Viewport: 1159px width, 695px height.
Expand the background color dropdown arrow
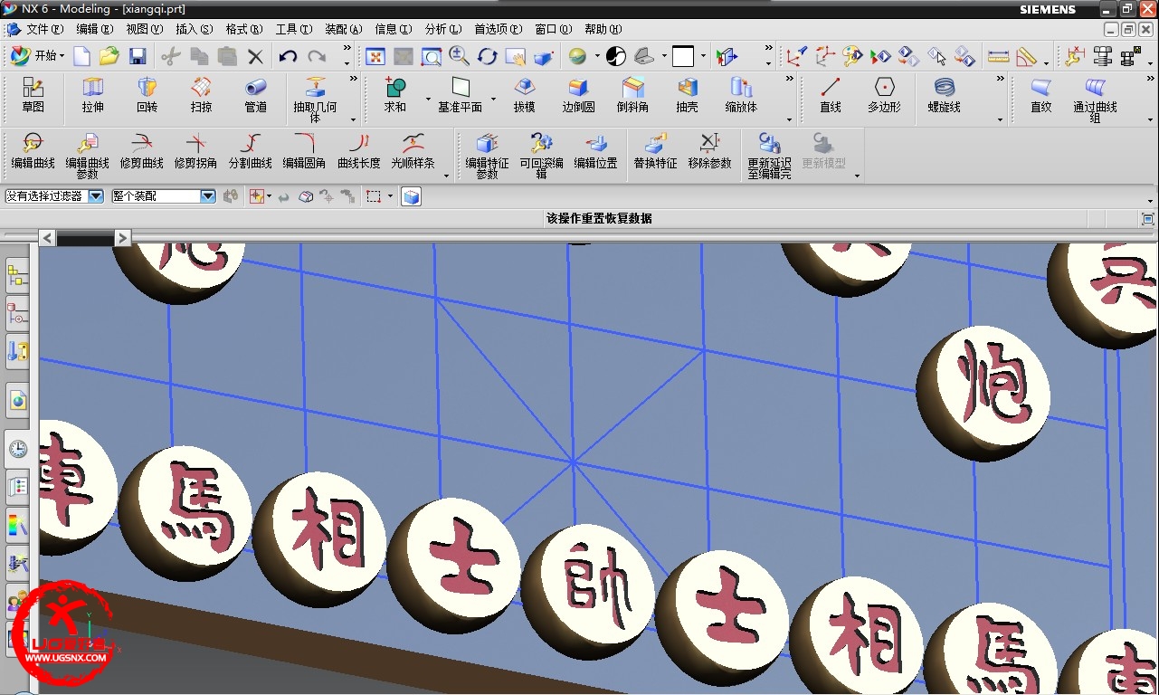pyautogui.click(x=703, y=56)
